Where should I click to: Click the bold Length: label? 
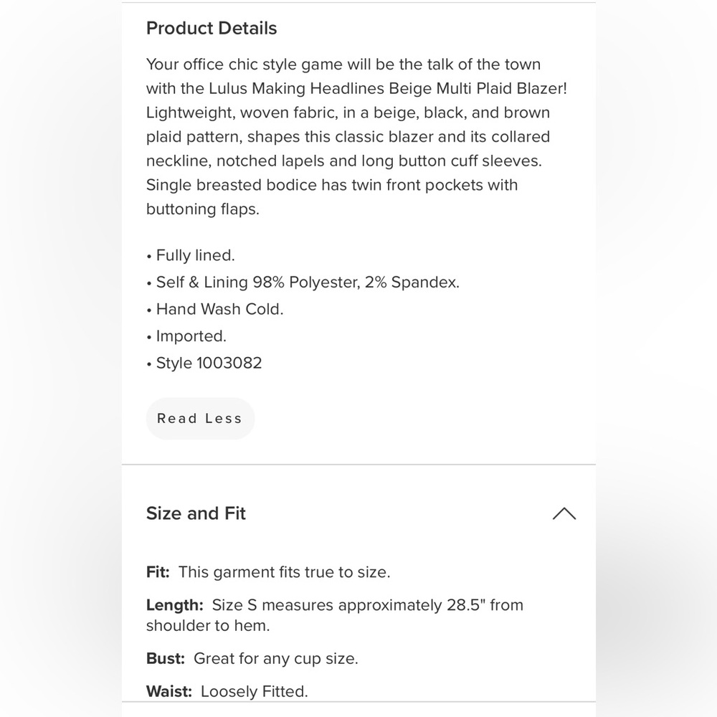175,605
